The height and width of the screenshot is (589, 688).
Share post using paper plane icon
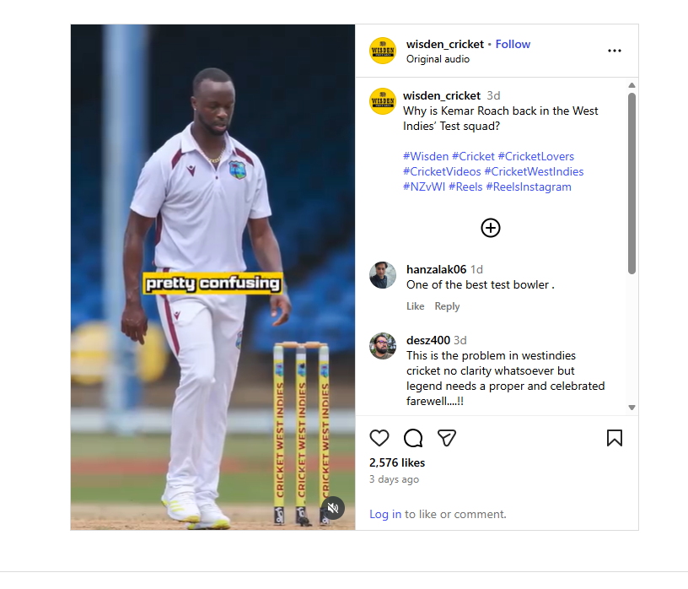(x=447, y=438)
